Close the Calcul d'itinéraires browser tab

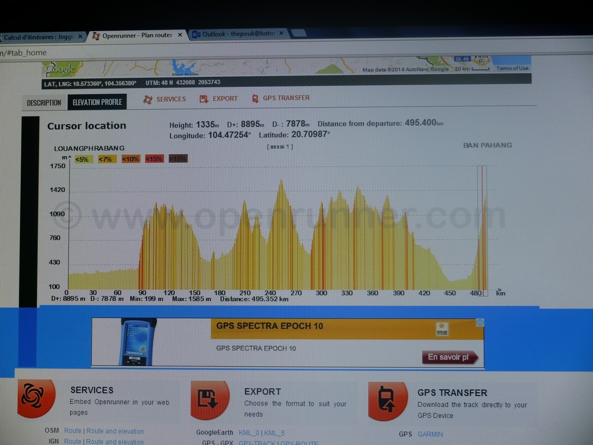(80, 37)
